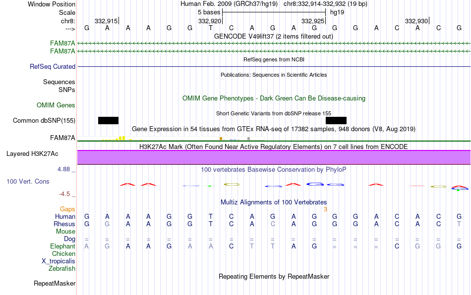
Task: Click the Layered H3K27Ac track label
Action: [32, 154]
